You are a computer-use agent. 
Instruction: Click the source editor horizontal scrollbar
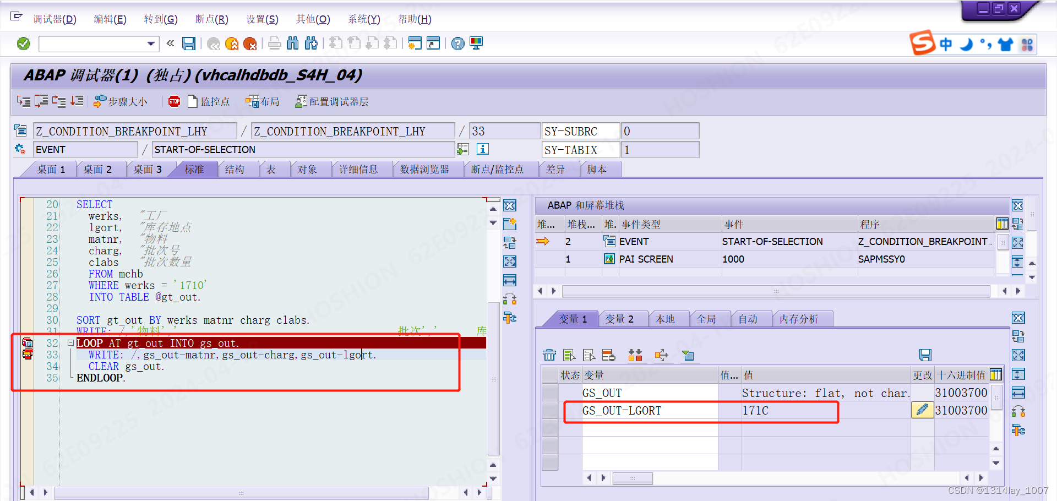[241, 493]
